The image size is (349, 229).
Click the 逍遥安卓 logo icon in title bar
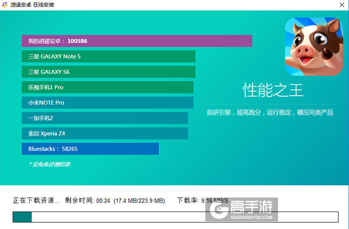point(5,5)
